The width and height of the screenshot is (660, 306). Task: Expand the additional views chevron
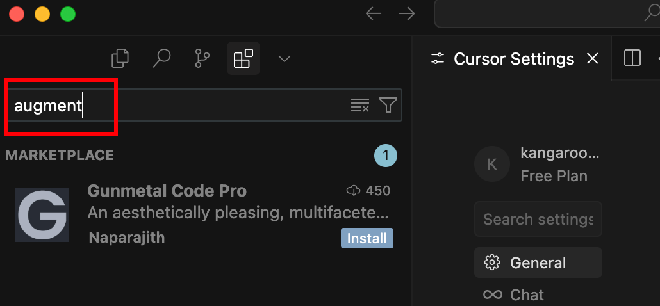click(285, 58)
